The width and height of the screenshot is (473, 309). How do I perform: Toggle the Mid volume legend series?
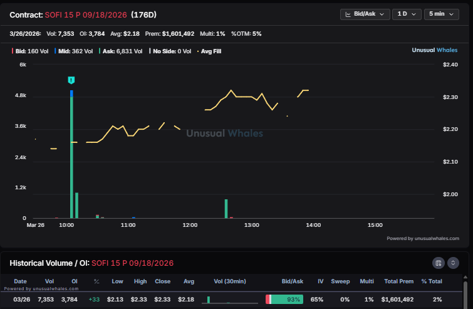74,51
